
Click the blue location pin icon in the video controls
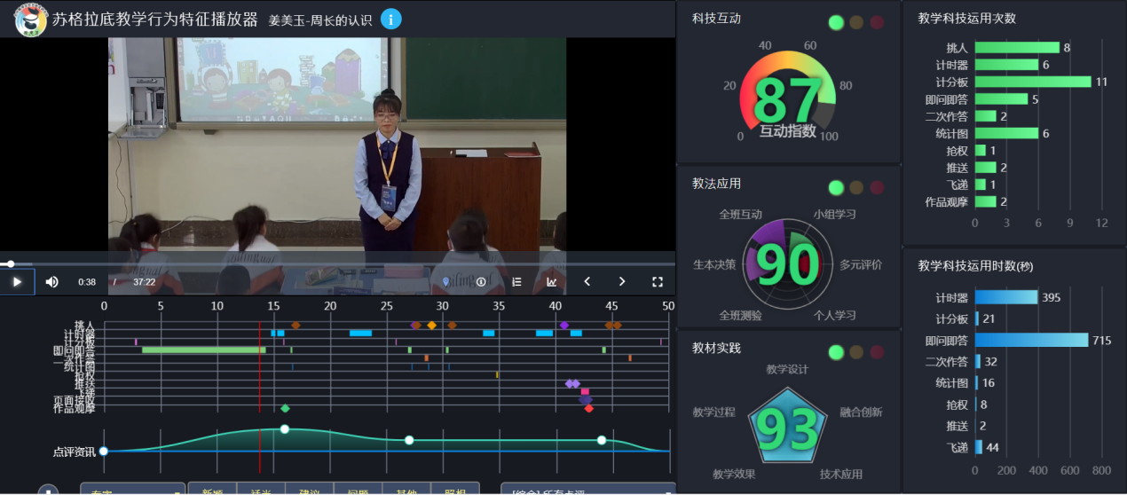coord(446,282)
